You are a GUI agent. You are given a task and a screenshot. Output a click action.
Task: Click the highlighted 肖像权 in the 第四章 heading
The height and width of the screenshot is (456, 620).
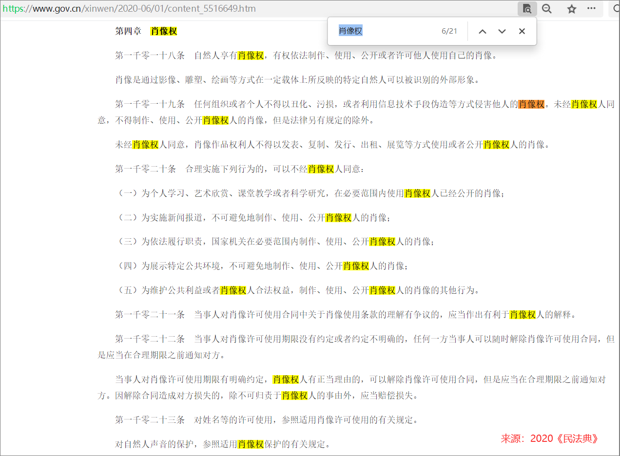tap(163, 30)
